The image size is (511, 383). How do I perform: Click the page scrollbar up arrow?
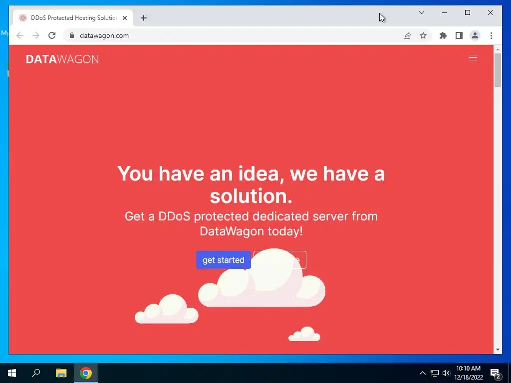pyautogui.click(x=498, y=50)
